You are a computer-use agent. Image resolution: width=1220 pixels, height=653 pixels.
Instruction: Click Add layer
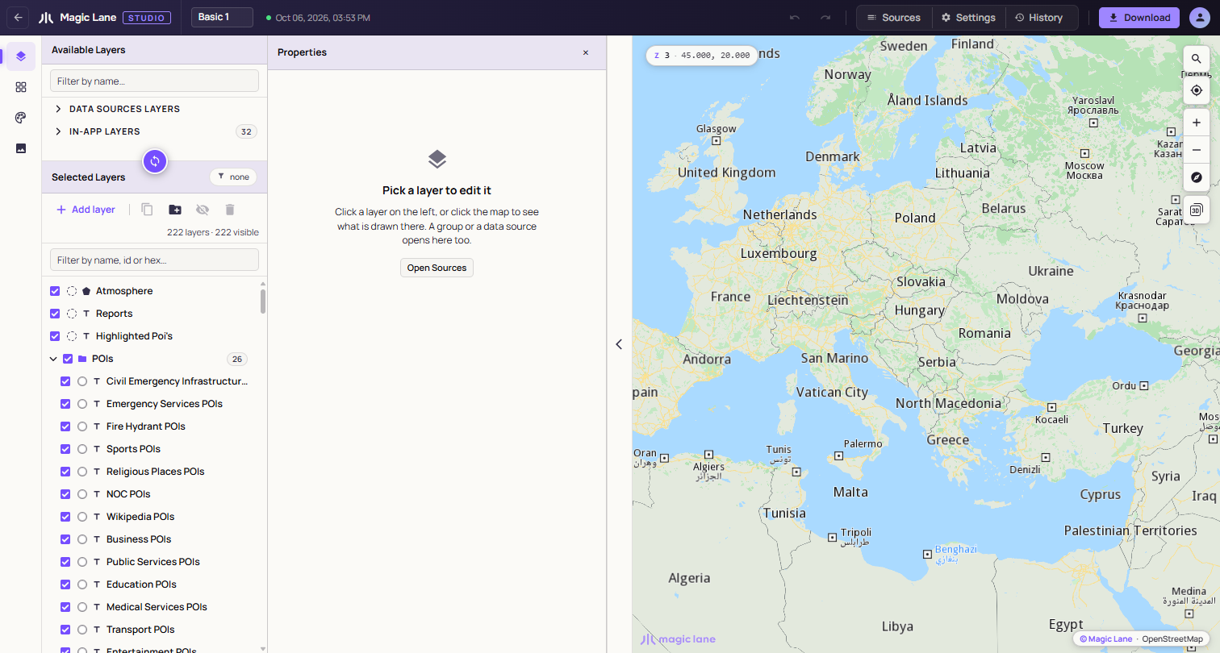(x=86, y=210)
